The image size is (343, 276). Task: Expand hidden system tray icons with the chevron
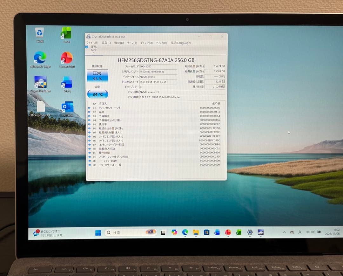[x=285, y=232]
